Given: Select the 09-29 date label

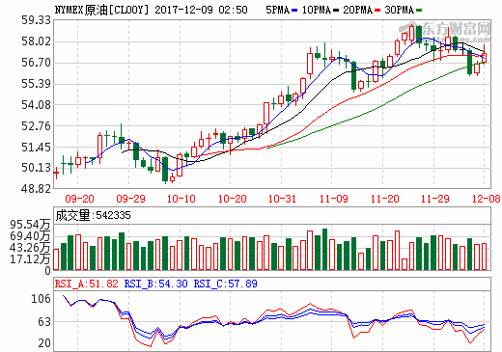Looking at the screenshot, I should 130,199.
